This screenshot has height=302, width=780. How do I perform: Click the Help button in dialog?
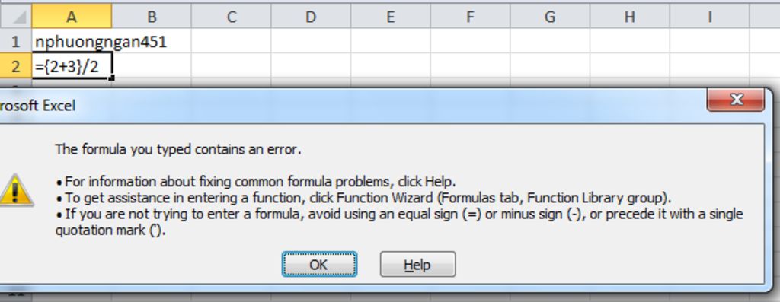click(x=417, y=264)
